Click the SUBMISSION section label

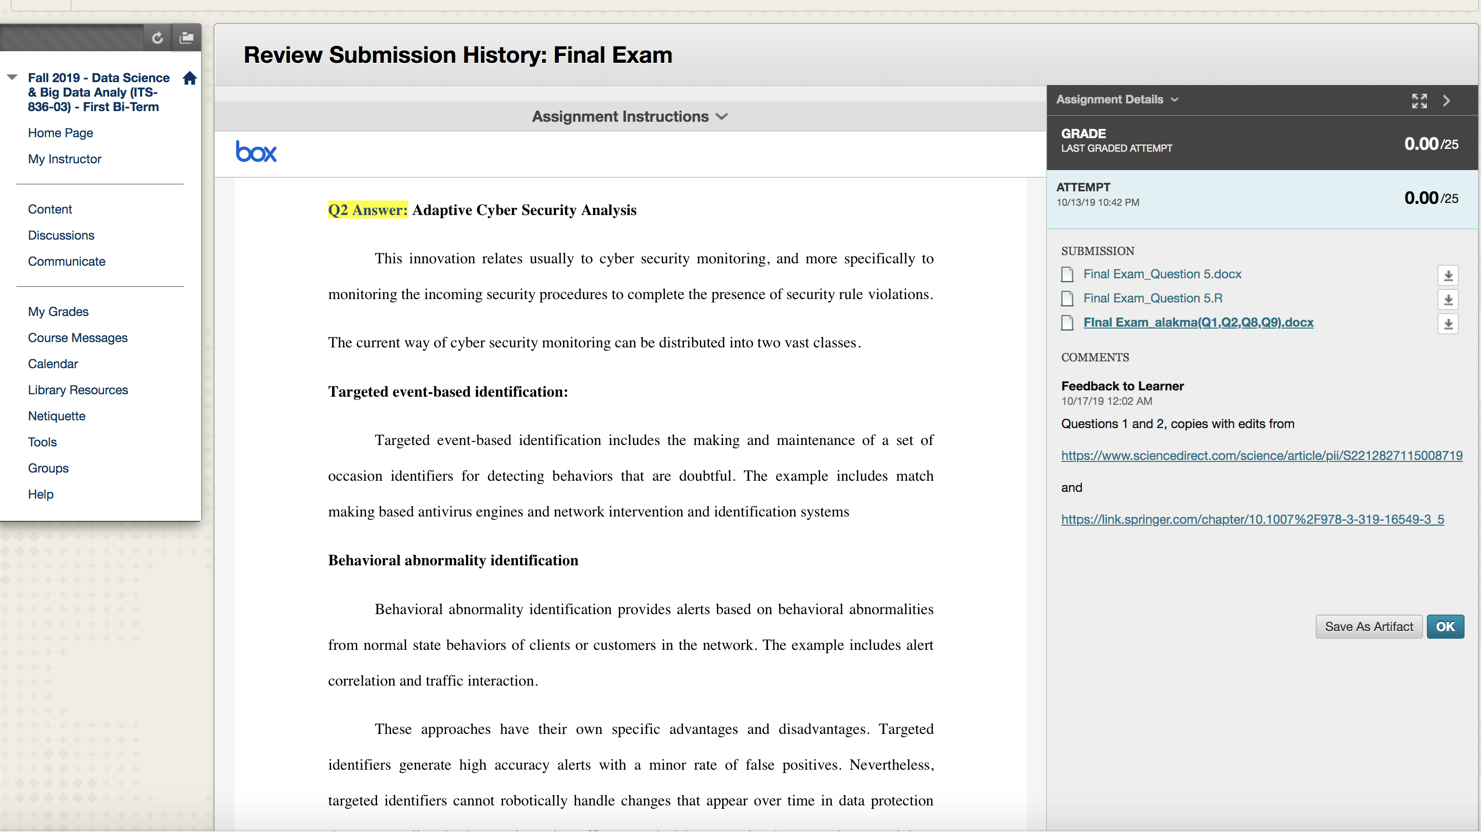1098,251
